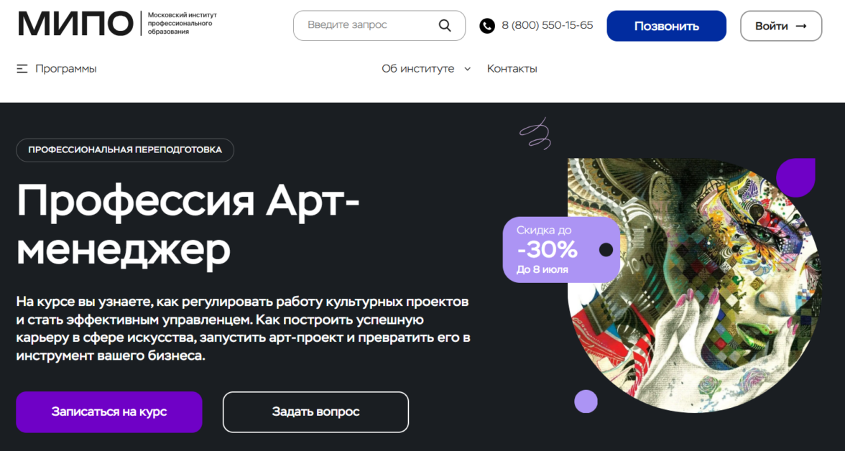Viewport: 845px width, 451px height.
Task: Click the magnifier search icon
Action: (445, 25)
